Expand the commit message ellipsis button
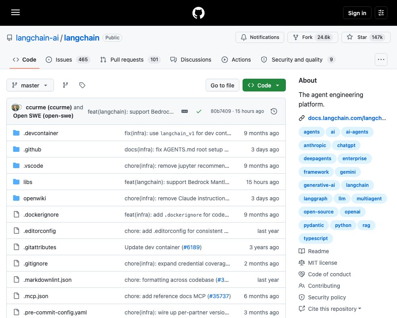This screenshot has width=397, height=318. pos(185,111)
